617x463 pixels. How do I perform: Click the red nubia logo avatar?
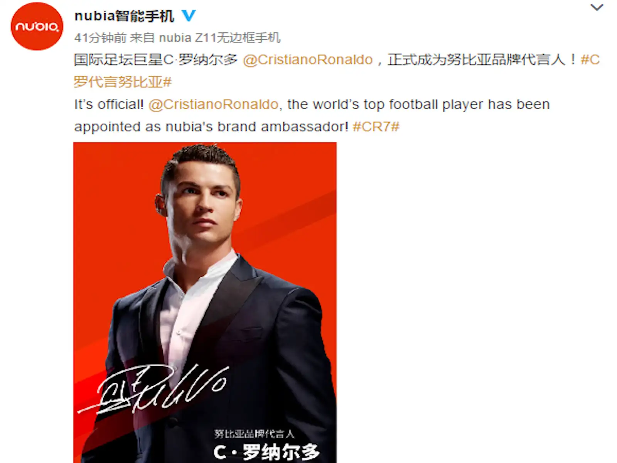[x=37, y=26]
